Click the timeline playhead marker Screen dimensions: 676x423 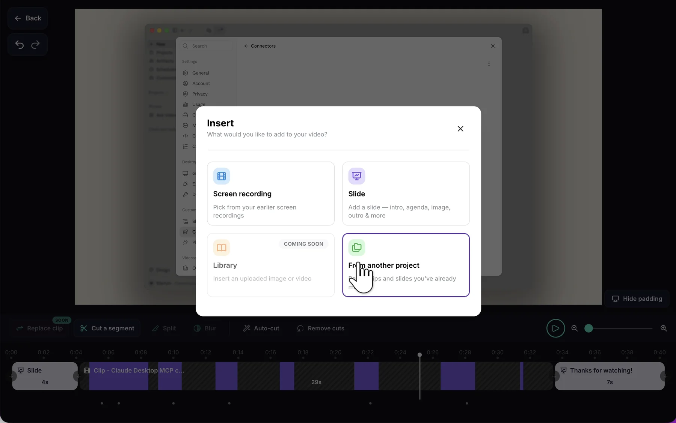pyautogui.click(x=419, y=355)
